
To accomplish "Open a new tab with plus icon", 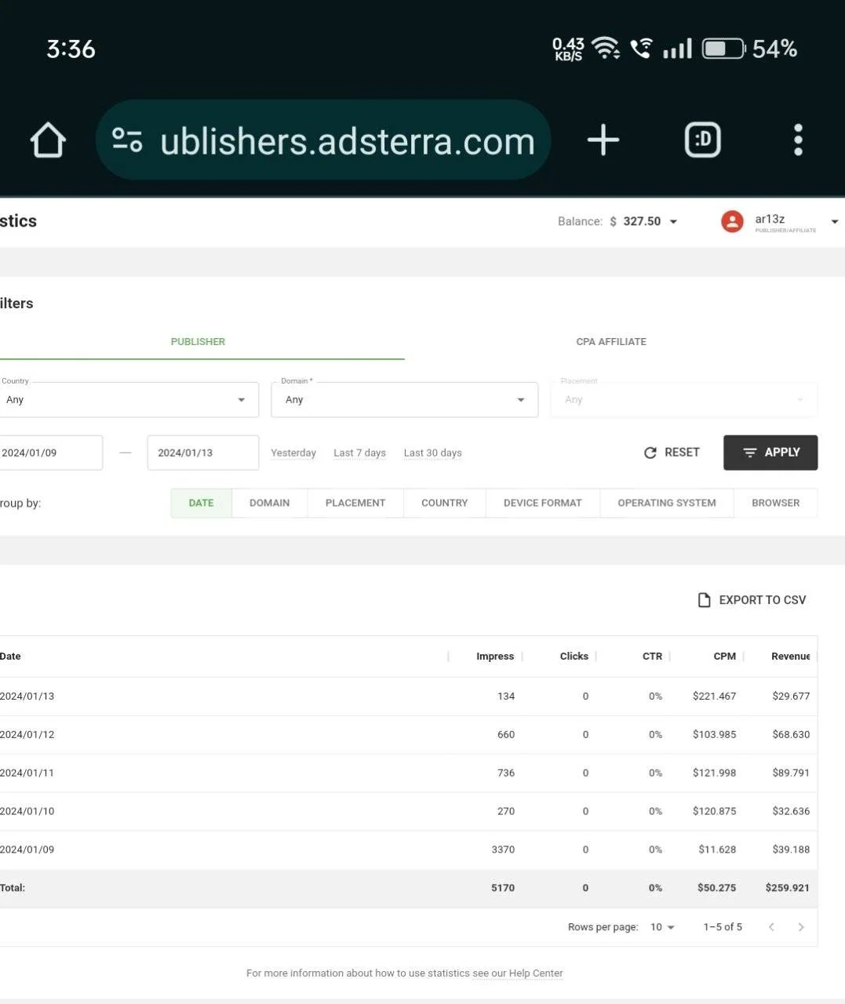I will (x=603, y=140).
